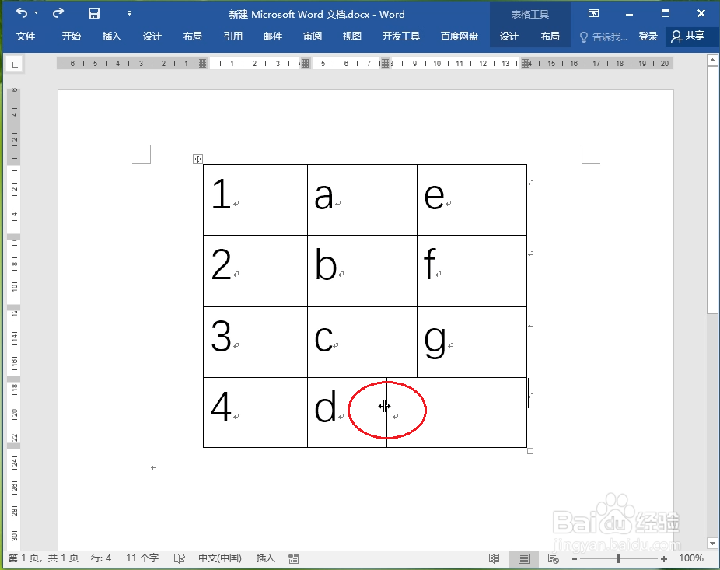
Task: Click the table cell containing e
Action: [x=472, y=200]
